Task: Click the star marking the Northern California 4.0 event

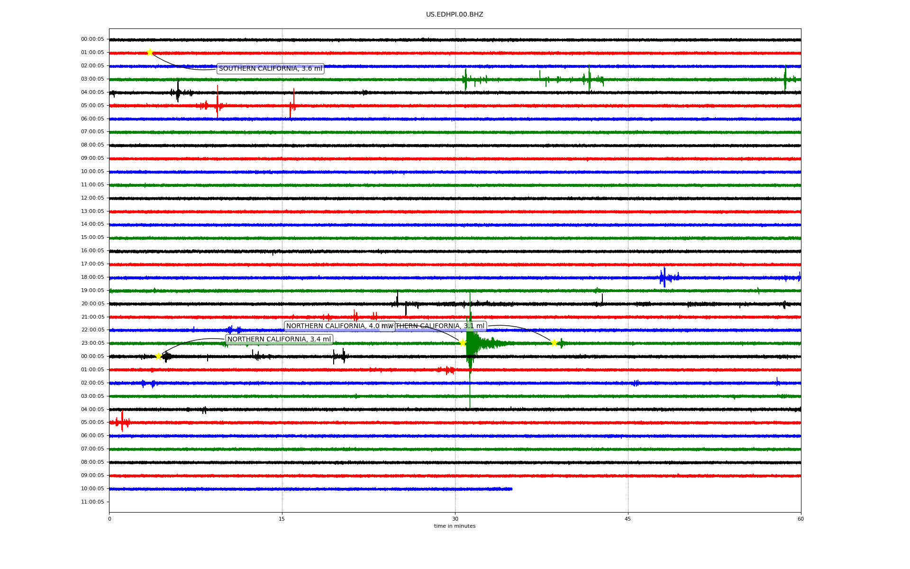Action: [x=463, y=343]
